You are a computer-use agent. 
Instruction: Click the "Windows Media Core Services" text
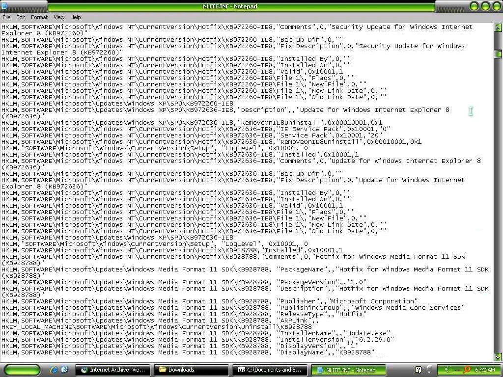(408, 308)
